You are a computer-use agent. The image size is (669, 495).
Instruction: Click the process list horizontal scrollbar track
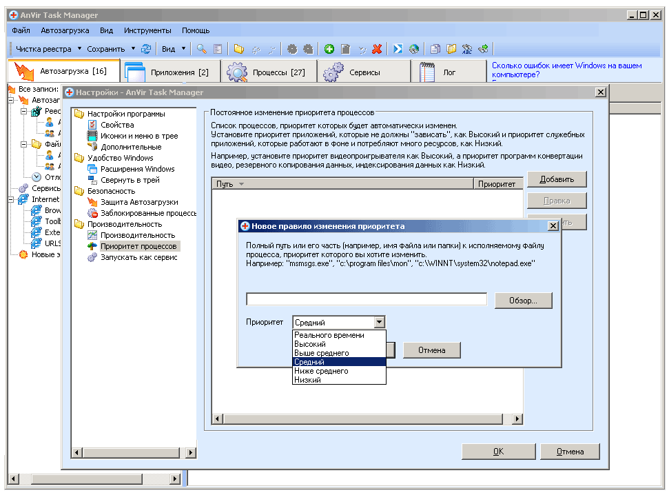coord(365,419)
